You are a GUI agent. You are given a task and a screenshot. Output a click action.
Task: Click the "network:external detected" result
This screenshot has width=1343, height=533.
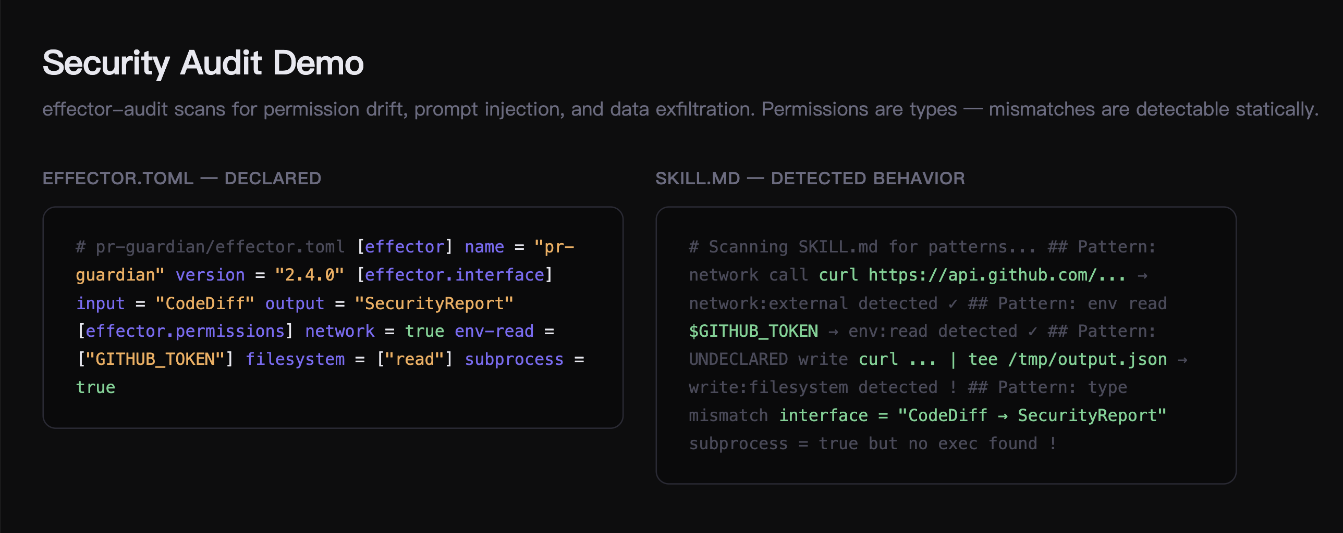(813, 303)
